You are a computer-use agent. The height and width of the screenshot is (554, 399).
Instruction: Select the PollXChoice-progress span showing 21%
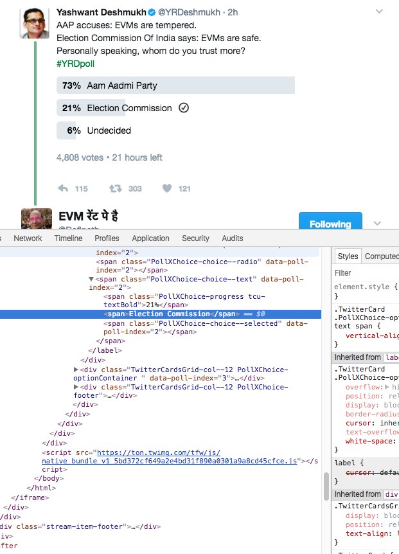[184, 301]
